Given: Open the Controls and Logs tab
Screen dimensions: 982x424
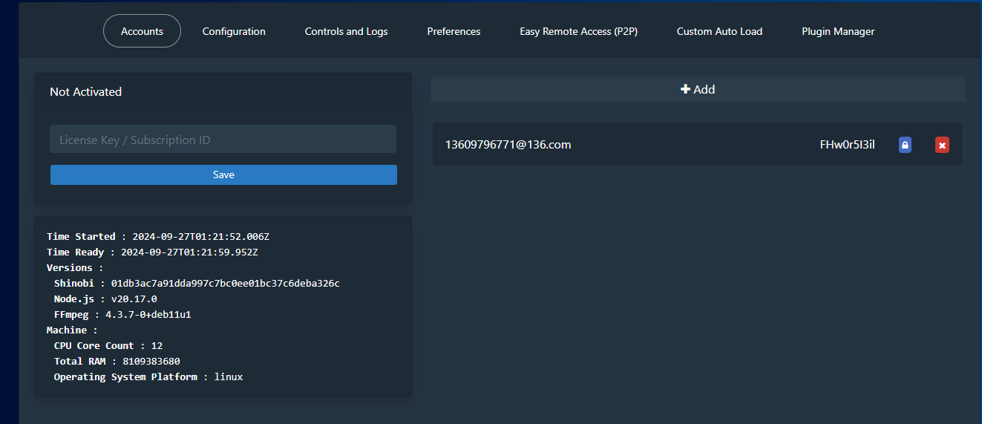Looking at the screenshot, I should pyautogui.click(x=346, y=31).
